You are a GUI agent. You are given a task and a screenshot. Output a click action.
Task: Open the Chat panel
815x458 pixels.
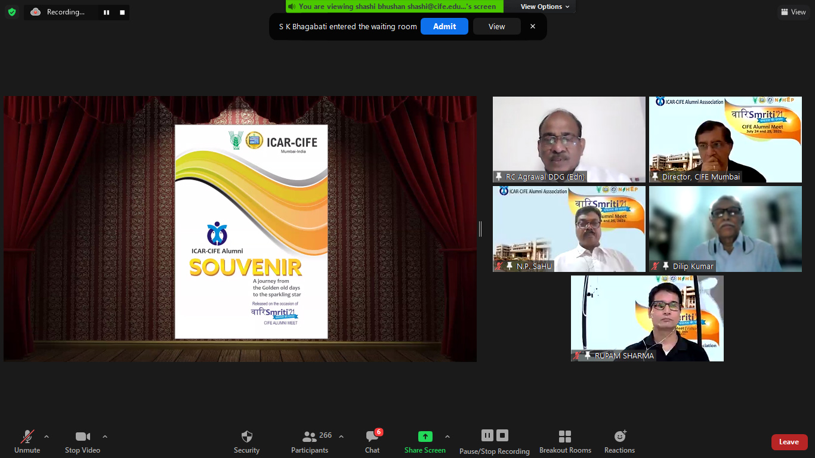click(x=372, y=441)
